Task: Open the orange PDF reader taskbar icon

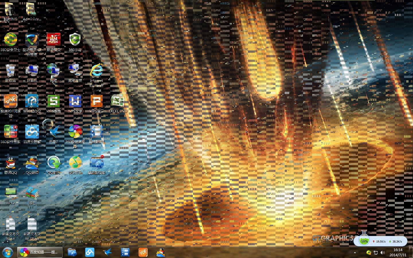Action: [x=143, y=252]
